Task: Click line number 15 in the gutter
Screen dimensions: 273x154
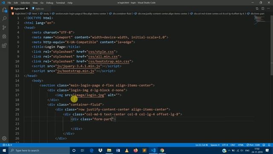Action: 17,86
